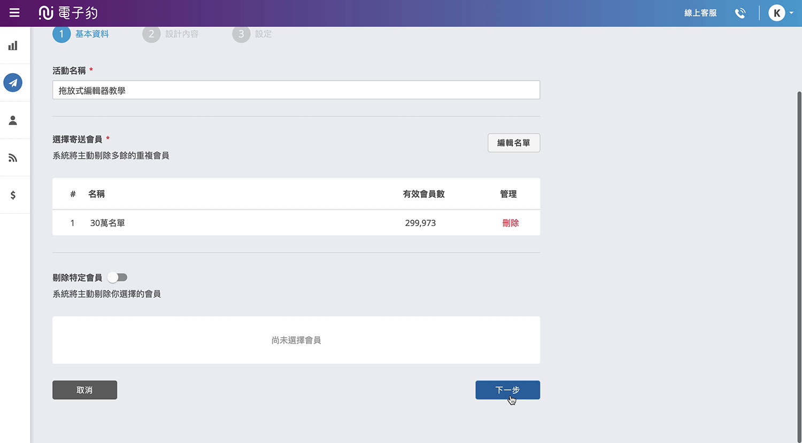
Task: Open 線上客服 online support
Action: (700, 13)
